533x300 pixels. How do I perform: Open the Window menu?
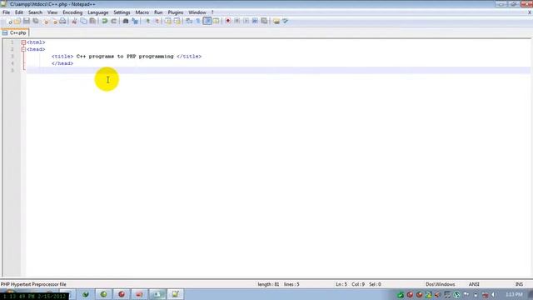point(197,12)
